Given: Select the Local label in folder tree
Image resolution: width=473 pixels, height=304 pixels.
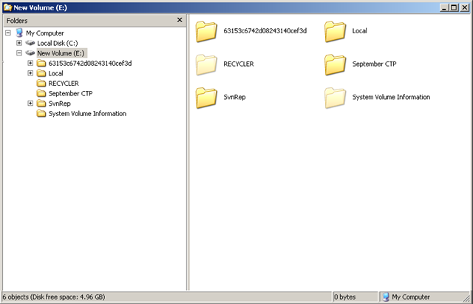Looking at the screenshot, I should click(56, 73).
